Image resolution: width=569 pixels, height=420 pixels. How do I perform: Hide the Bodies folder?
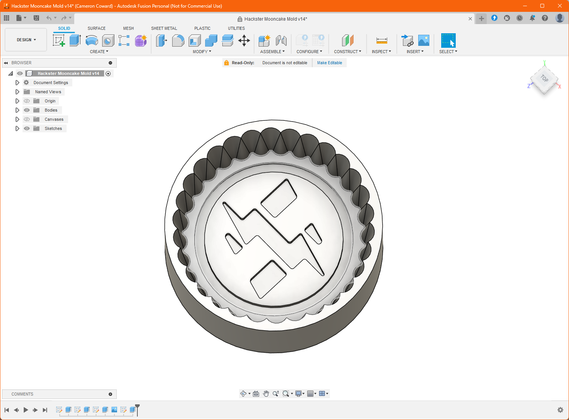(27, 110)
